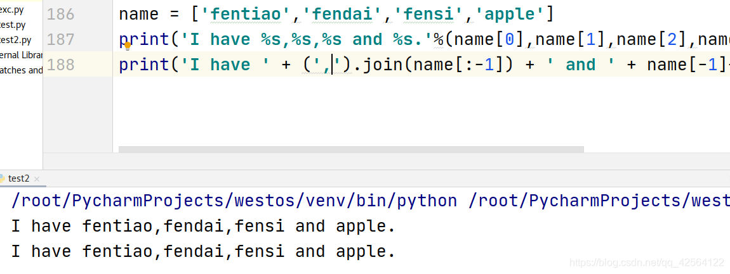Select External Libraries node in project tree
Image resolution: width=730 pixels, height=274 pixels.
(x=21, y=55)
